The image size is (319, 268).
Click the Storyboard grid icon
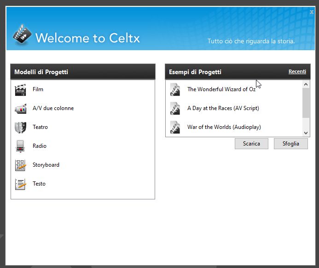(20, 165)
